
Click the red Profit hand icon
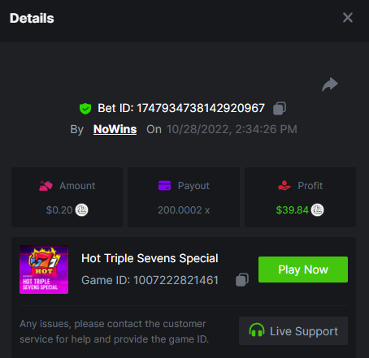[x=284, y=186]
